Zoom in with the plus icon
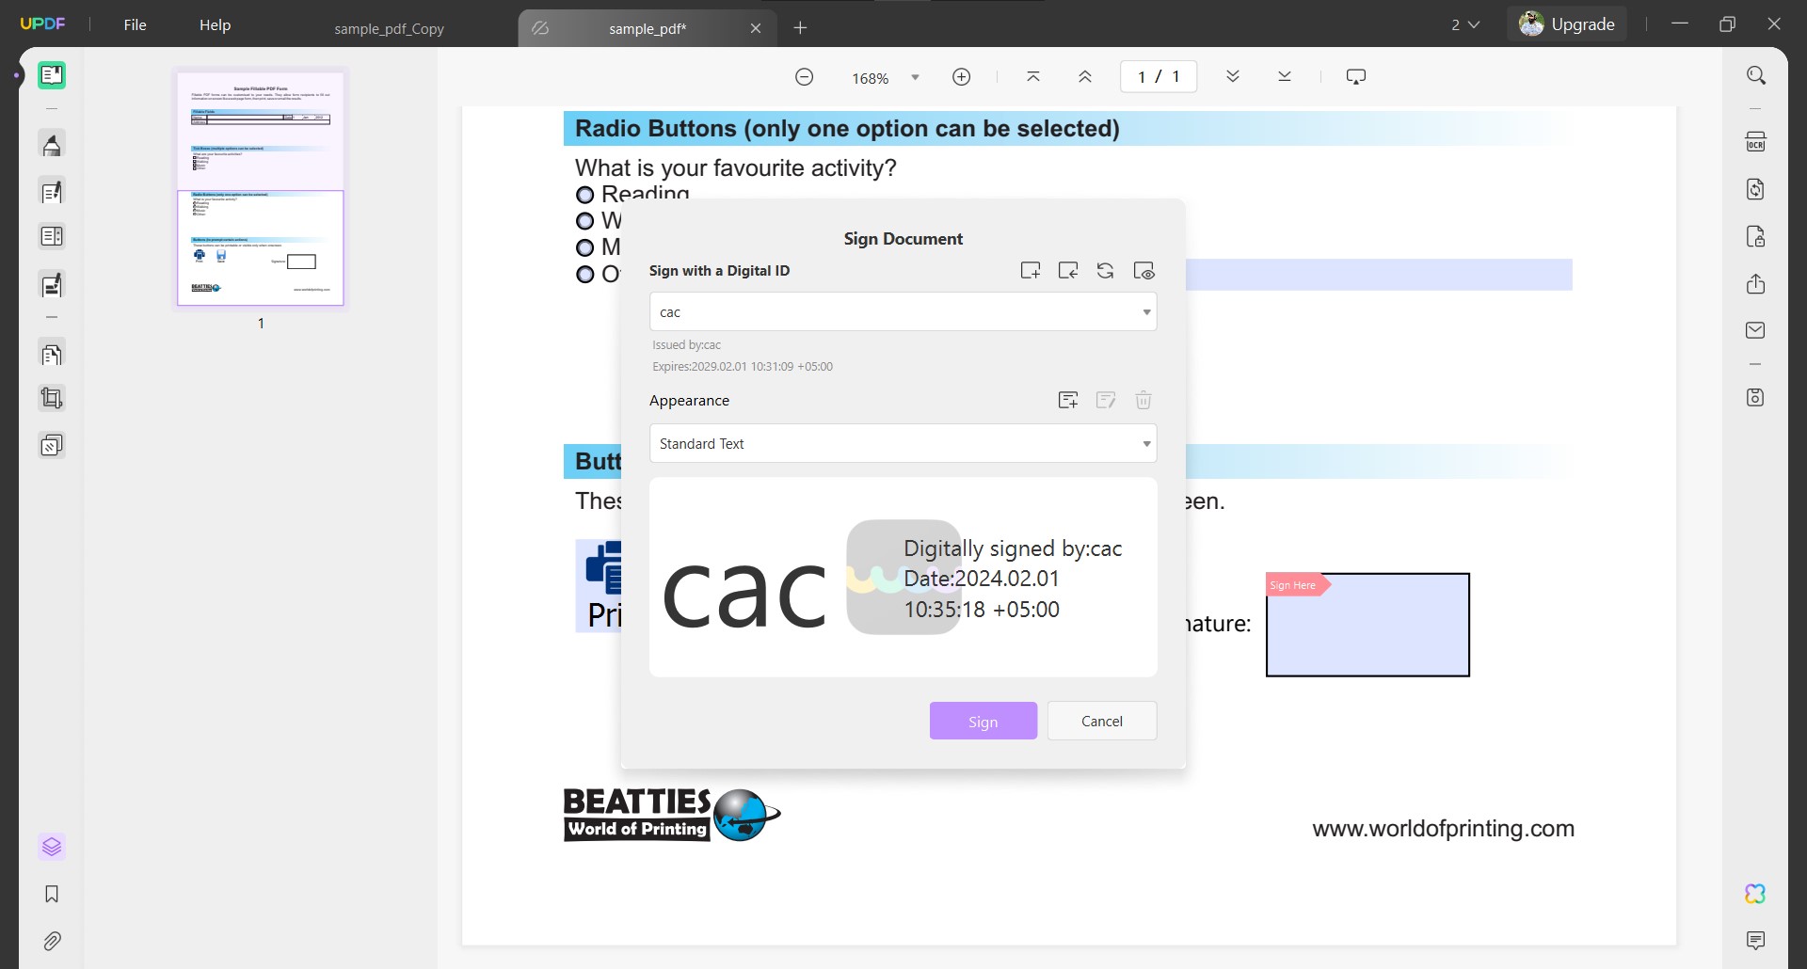This screenshot has height=969, width=1807. click(x=962, y=77)
